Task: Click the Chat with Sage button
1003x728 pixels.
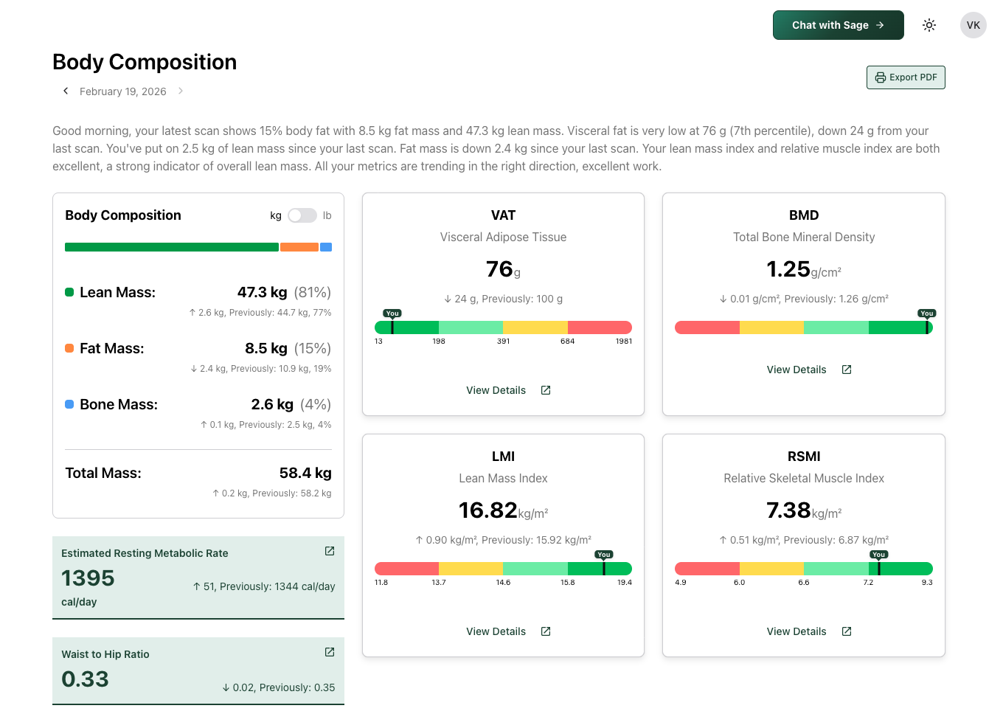Action: pyautogui.click(x=838, y=25)
